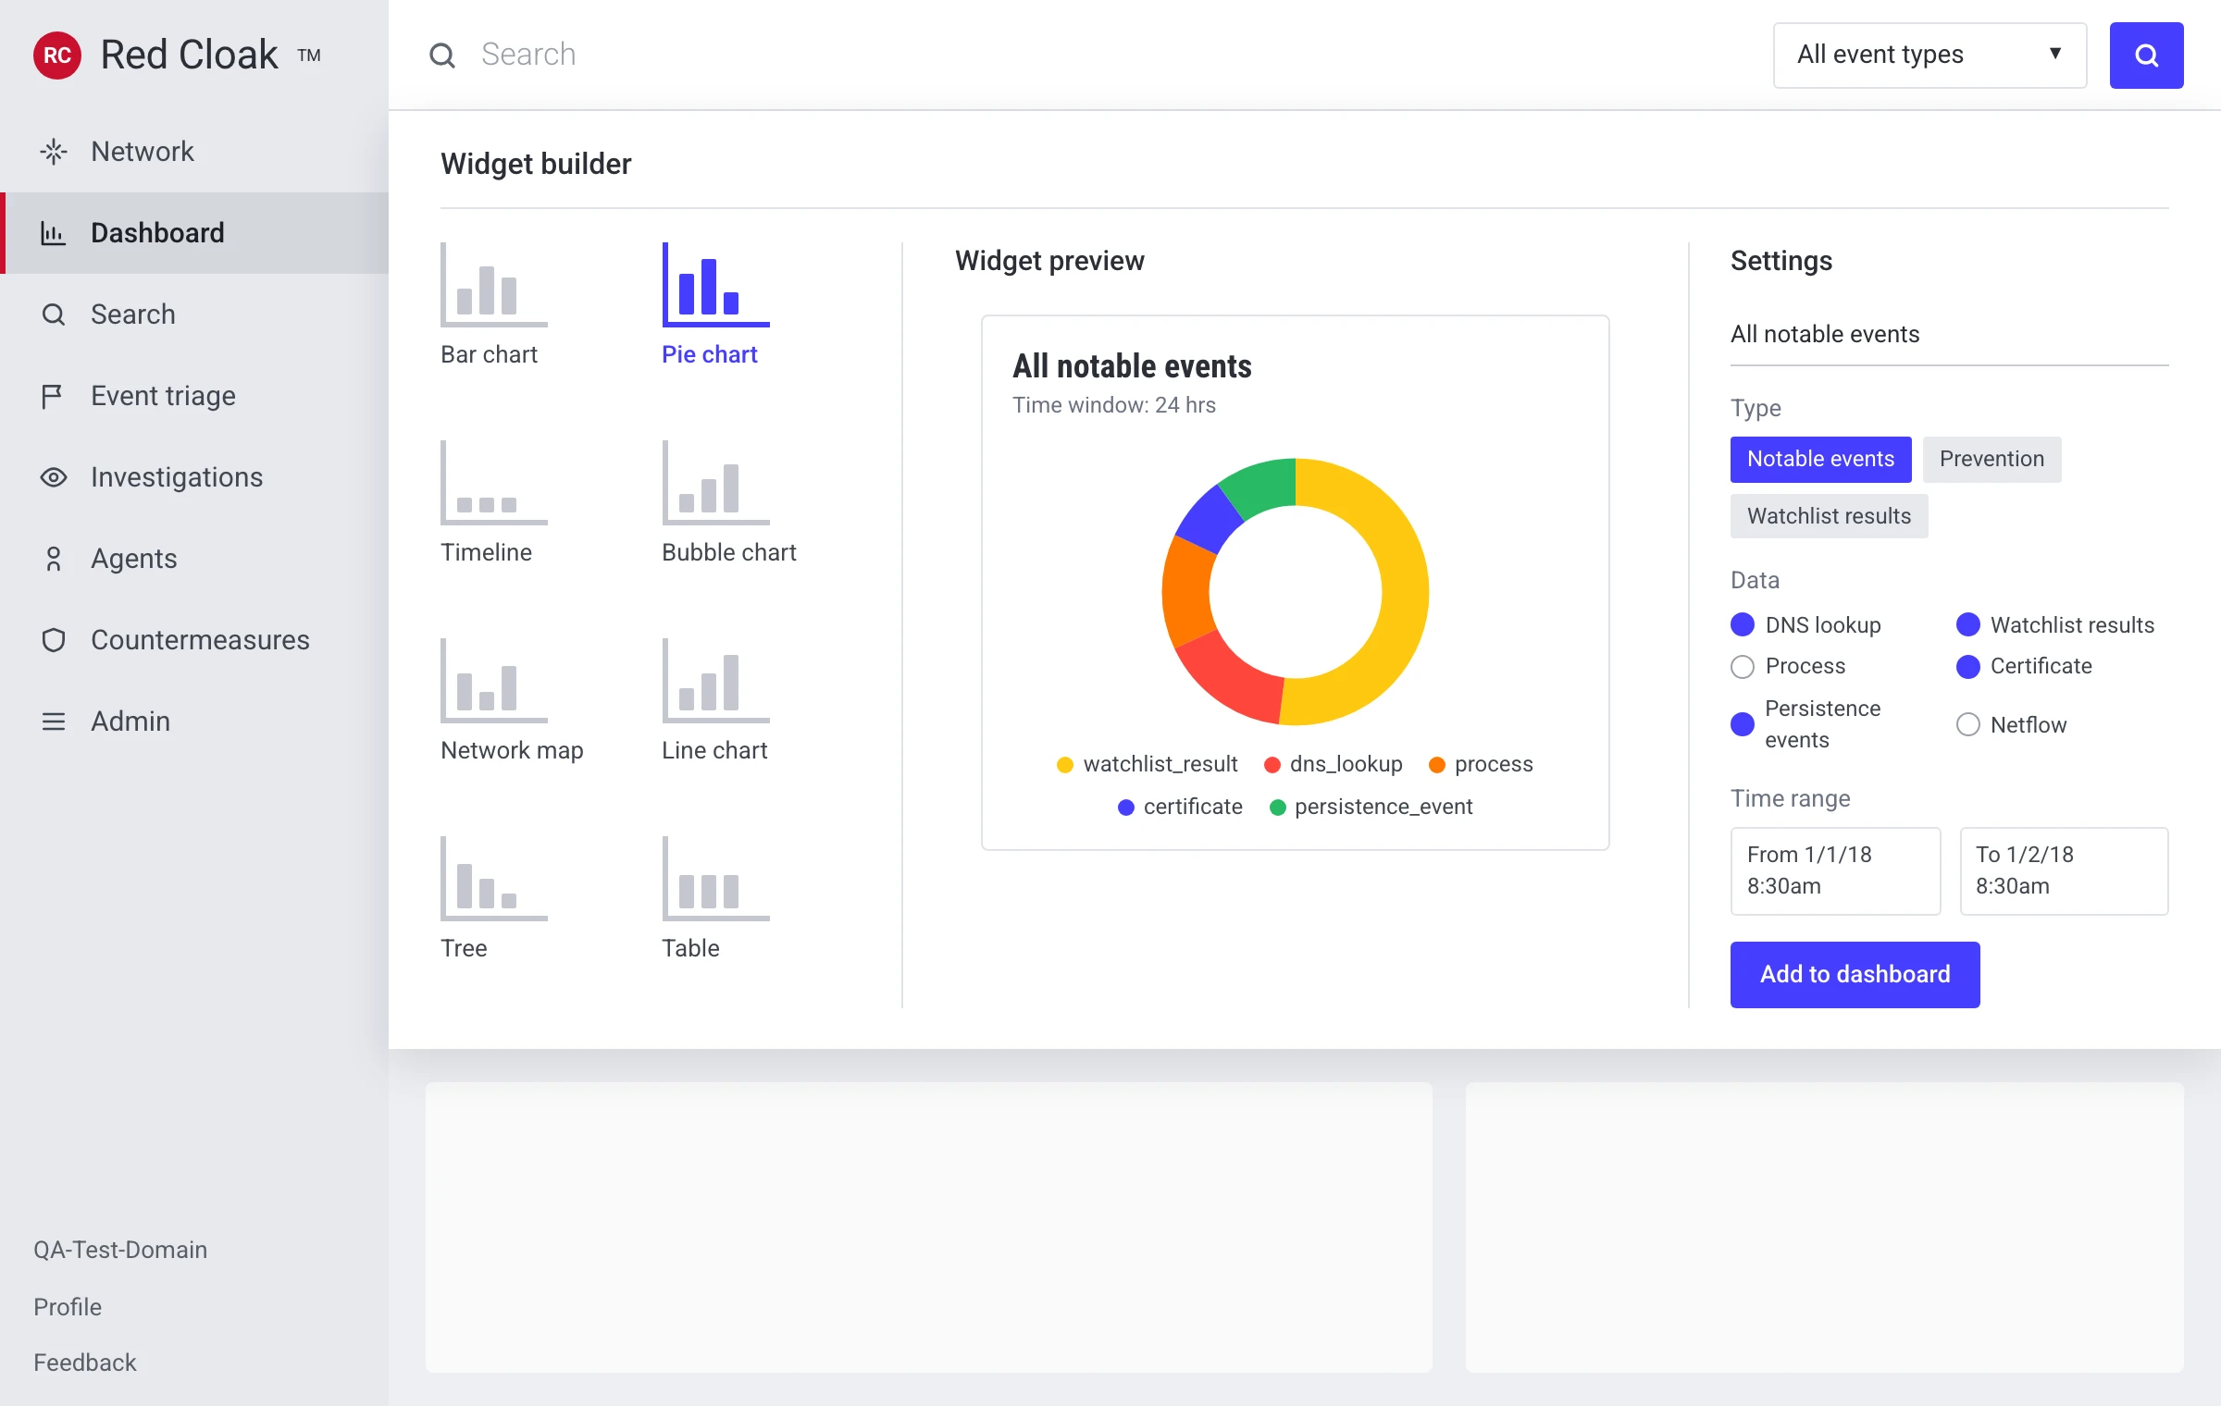Screen dimensions: 2221x1406
Task: Click the yellow watchlist_result legend dot
Action: [1065, 765]
